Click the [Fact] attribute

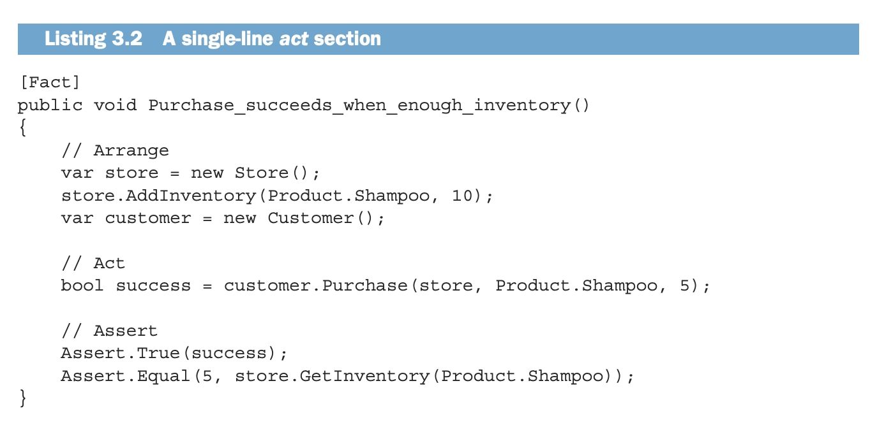pos(50,82)
